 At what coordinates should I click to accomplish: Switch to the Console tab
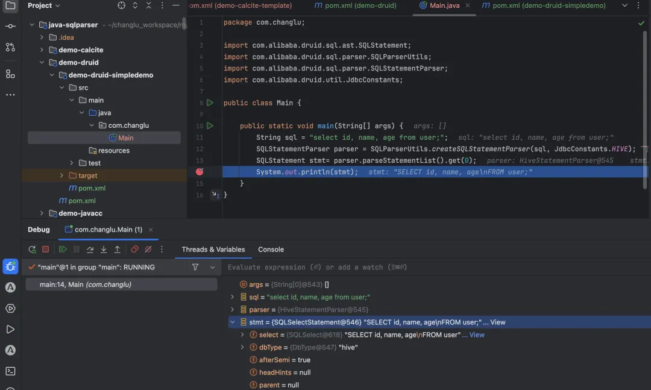[x=271, y=250]
